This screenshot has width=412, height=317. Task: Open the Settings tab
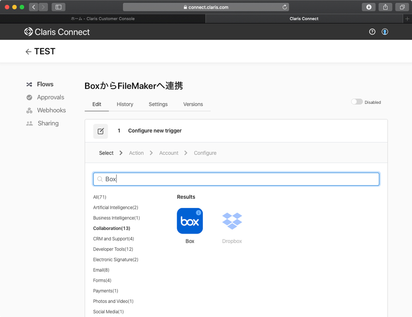pos(158,104)
